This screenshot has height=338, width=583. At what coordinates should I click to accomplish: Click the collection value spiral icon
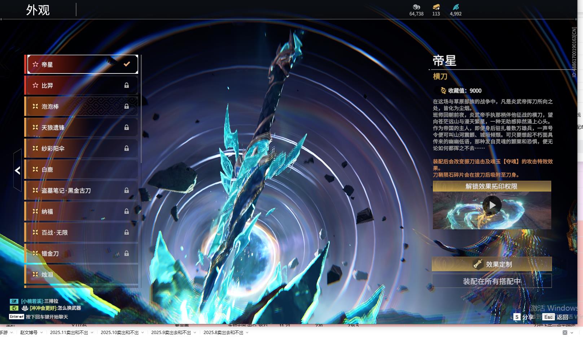pos(443,91)
